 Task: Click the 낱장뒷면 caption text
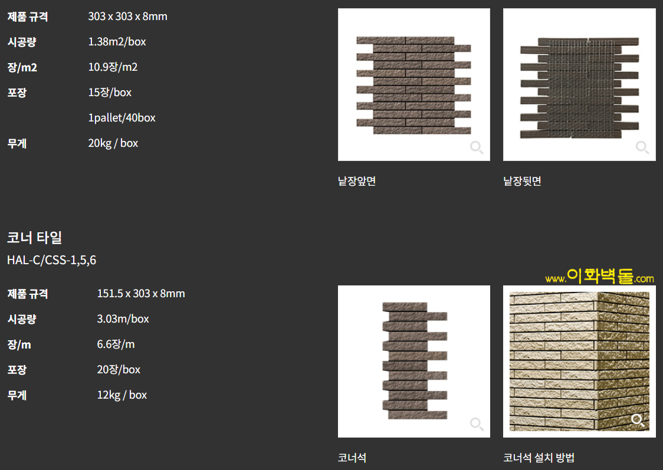522,181
